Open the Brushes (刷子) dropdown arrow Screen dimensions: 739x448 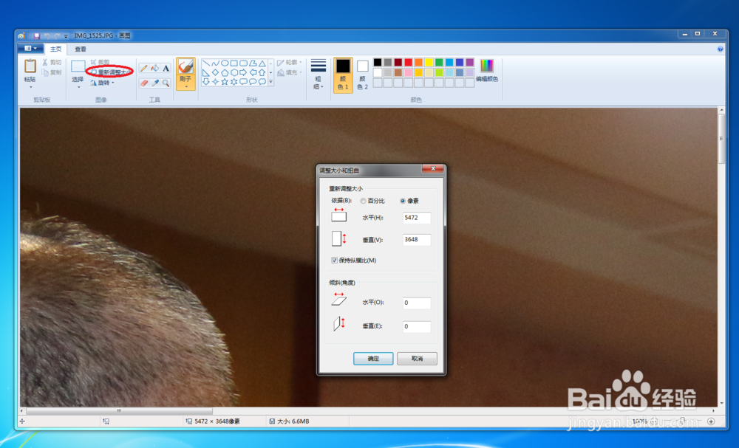tap(185, 86)
